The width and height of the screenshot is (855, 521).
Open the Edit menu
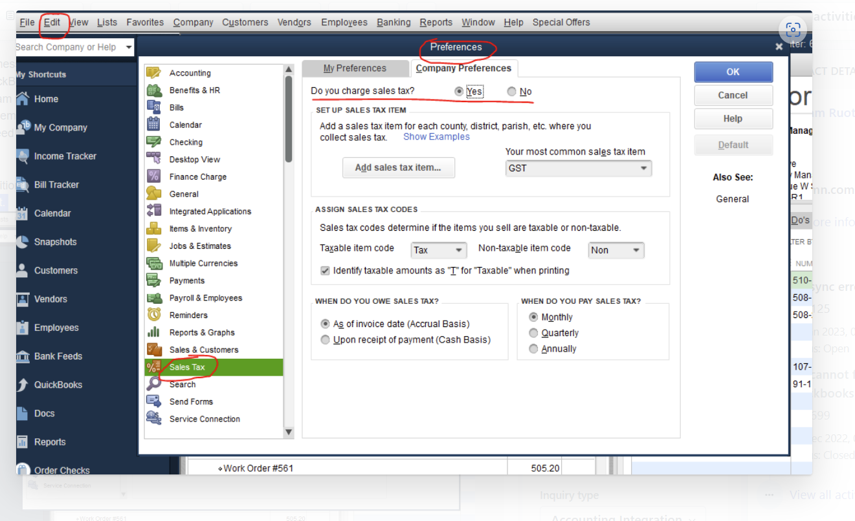[52, 22]
